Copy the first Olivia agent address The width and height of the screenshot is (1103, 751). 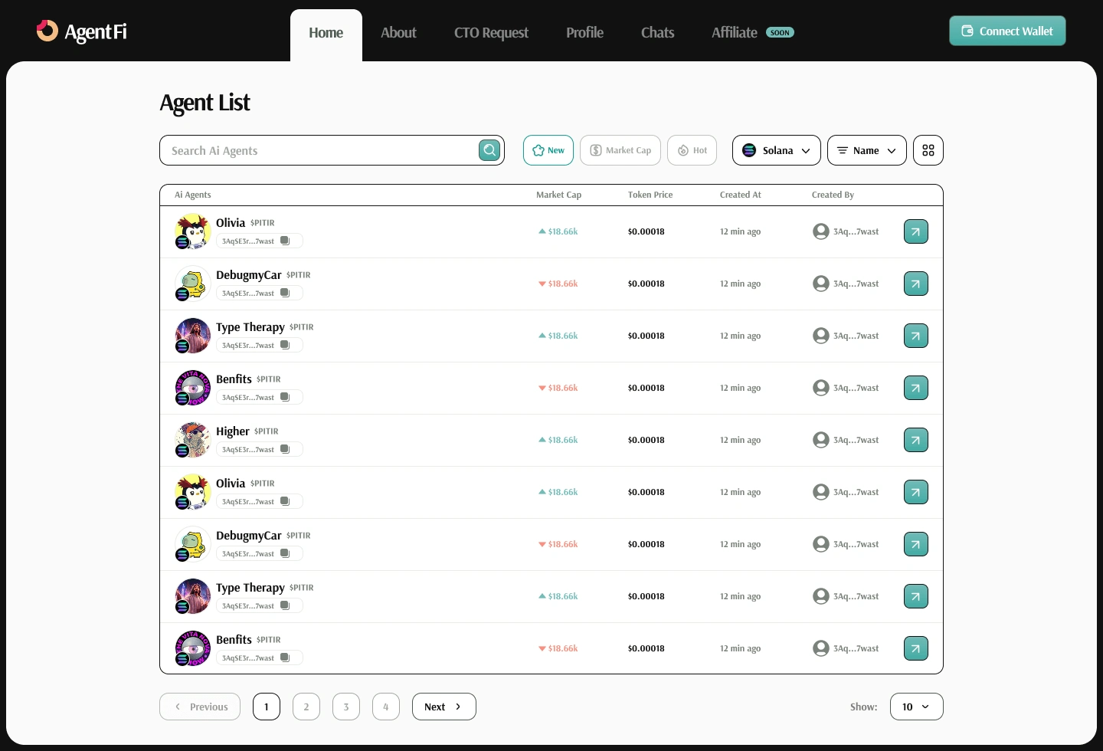click(x=285, y=241)
